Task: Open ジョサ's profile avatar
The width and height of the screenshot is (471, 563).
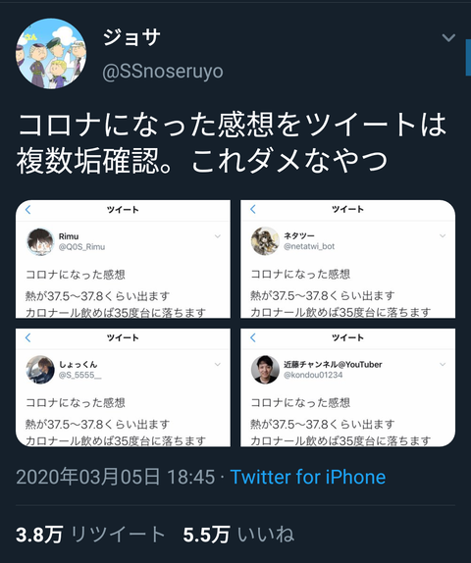Action: (51, 54)
